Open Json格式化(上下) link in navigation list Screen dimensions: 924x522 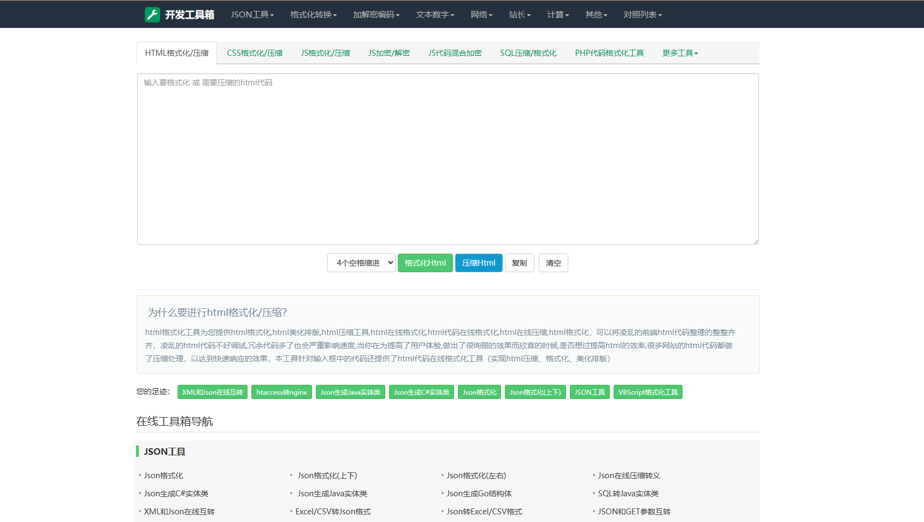[327, 476]
